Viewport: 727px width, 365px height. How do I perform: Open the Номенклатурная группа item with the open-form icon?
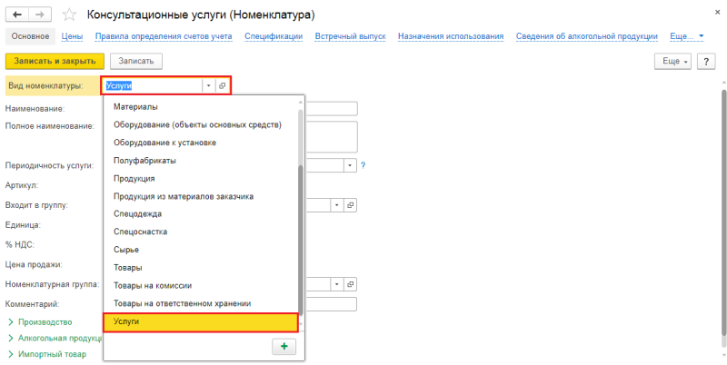point(351,284)
